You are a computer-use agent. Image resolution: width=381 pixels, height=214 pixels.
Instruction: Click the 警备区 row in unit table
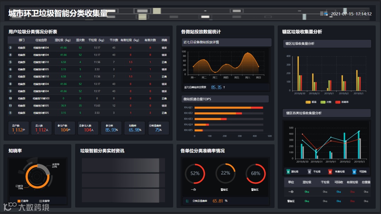pyautogui.click(x=327, y=201)
